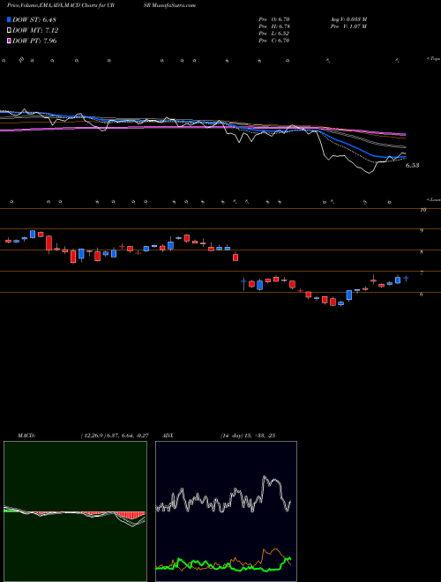Click the Avg V: 0.033 M value
This screenshot has height=582, width=441.
(x=348, y=19)
